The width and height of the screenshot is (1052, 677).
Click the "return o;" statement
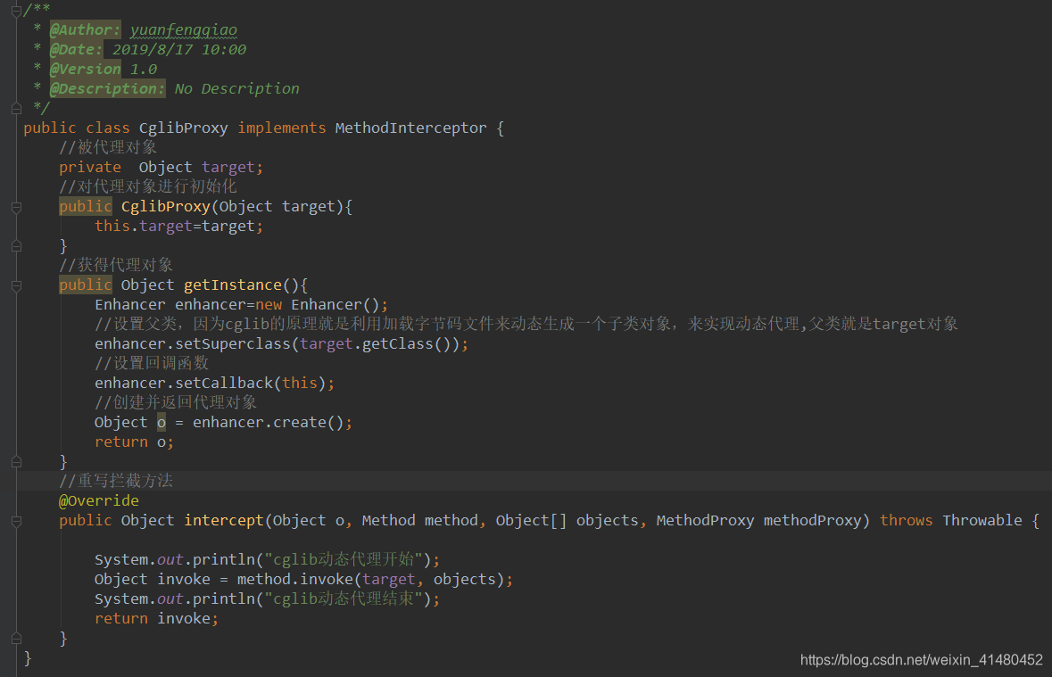(x=134, y=442)
